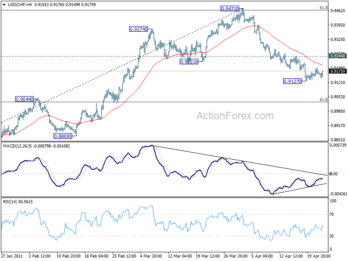Select the 0.90440 price label
Screen dimensions: 348x261
[24, 99]
